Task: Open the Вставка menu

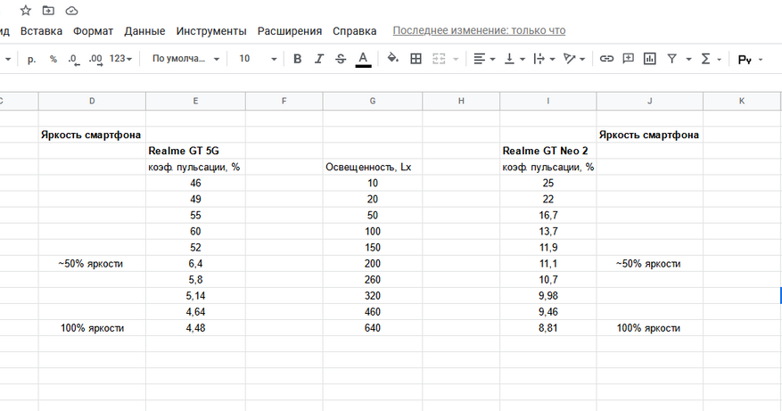Action: pos(41,31)
